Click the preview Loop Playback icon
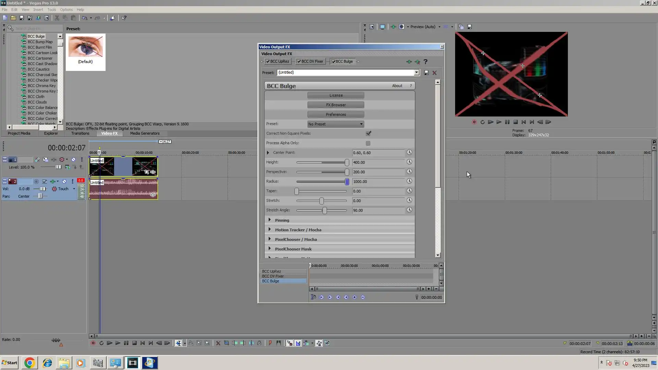Image resolution: width=658 pixels, height=370 pixels. (x=483, y=122)
